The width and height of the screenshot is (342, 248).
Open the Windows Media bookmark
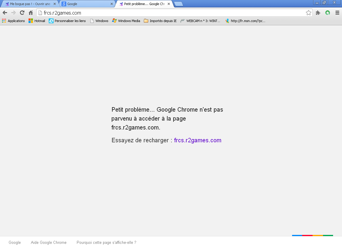tap(126, 21)
